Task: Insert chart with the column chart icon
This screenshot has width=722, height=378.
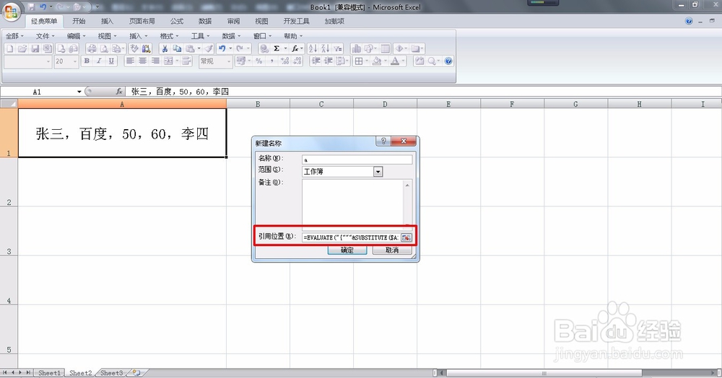Action: [x=357, y=48]
